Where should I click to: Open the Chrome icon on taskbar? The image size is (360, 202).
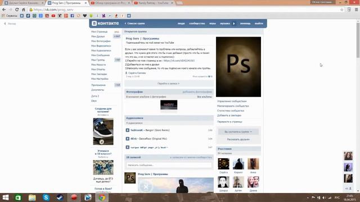(102, 198)
